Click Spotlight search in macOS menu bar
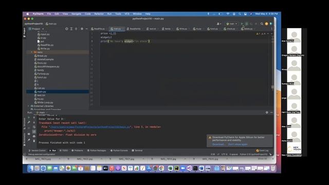329x185 pixels. (x=240, y=14)
